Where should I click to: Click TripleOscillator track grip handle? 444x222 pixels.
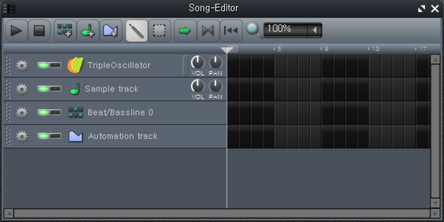8,66
